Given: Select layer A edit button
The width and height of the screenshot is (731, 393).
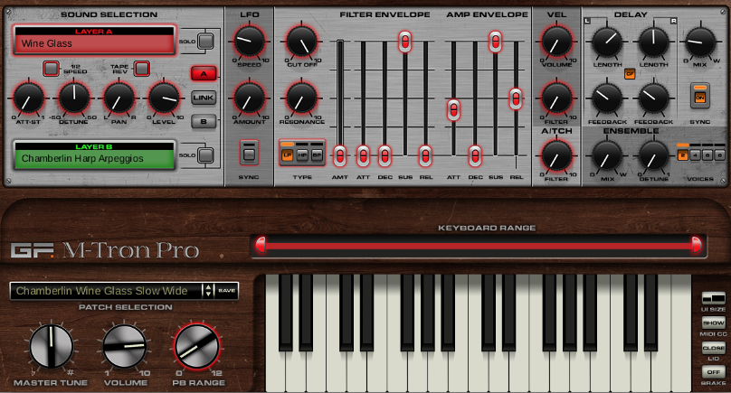Looking at the screenshot, I should (204, 73).
